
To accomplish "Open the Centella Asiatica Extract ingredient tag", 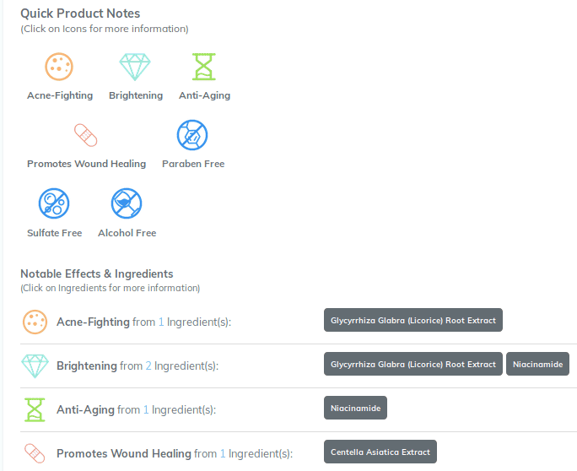I will 380,452.
